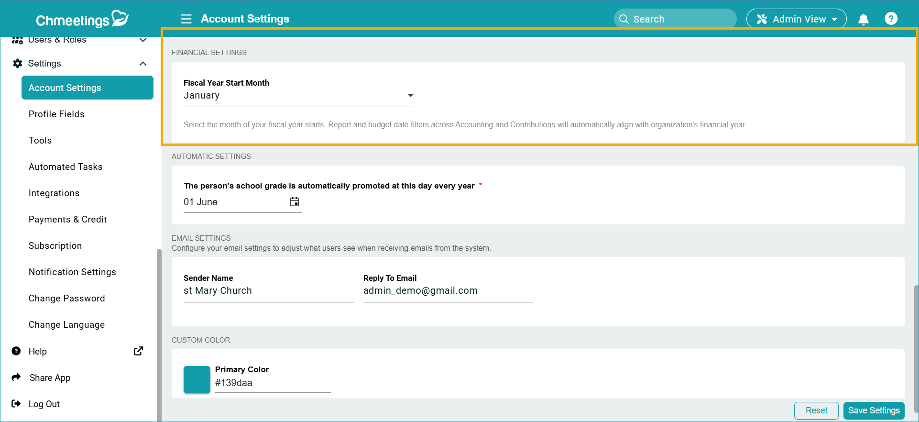Open the Admin View dropdown
The image size is (919, 422).
point(796,19)
